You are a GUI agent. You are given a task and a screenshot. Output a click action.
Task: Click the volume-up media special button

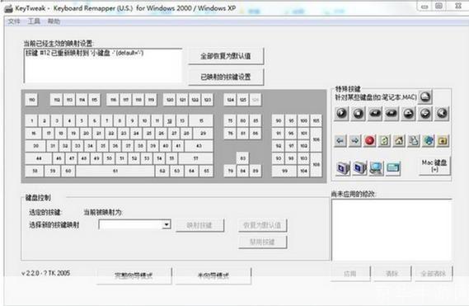coord(409,114)
